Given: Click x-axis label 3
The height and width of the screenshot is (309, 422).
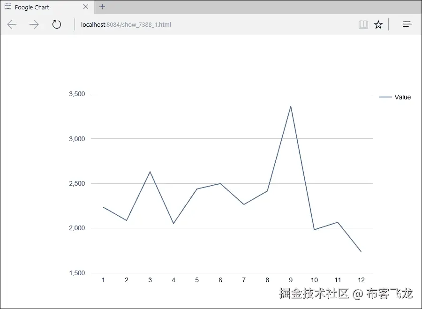Looking at the screenshot, I should pos(150,280).
